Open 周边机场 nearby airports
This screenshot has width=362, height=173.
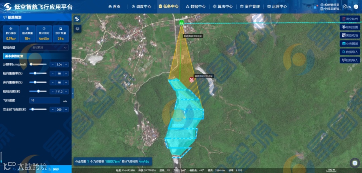coord(350,35)
